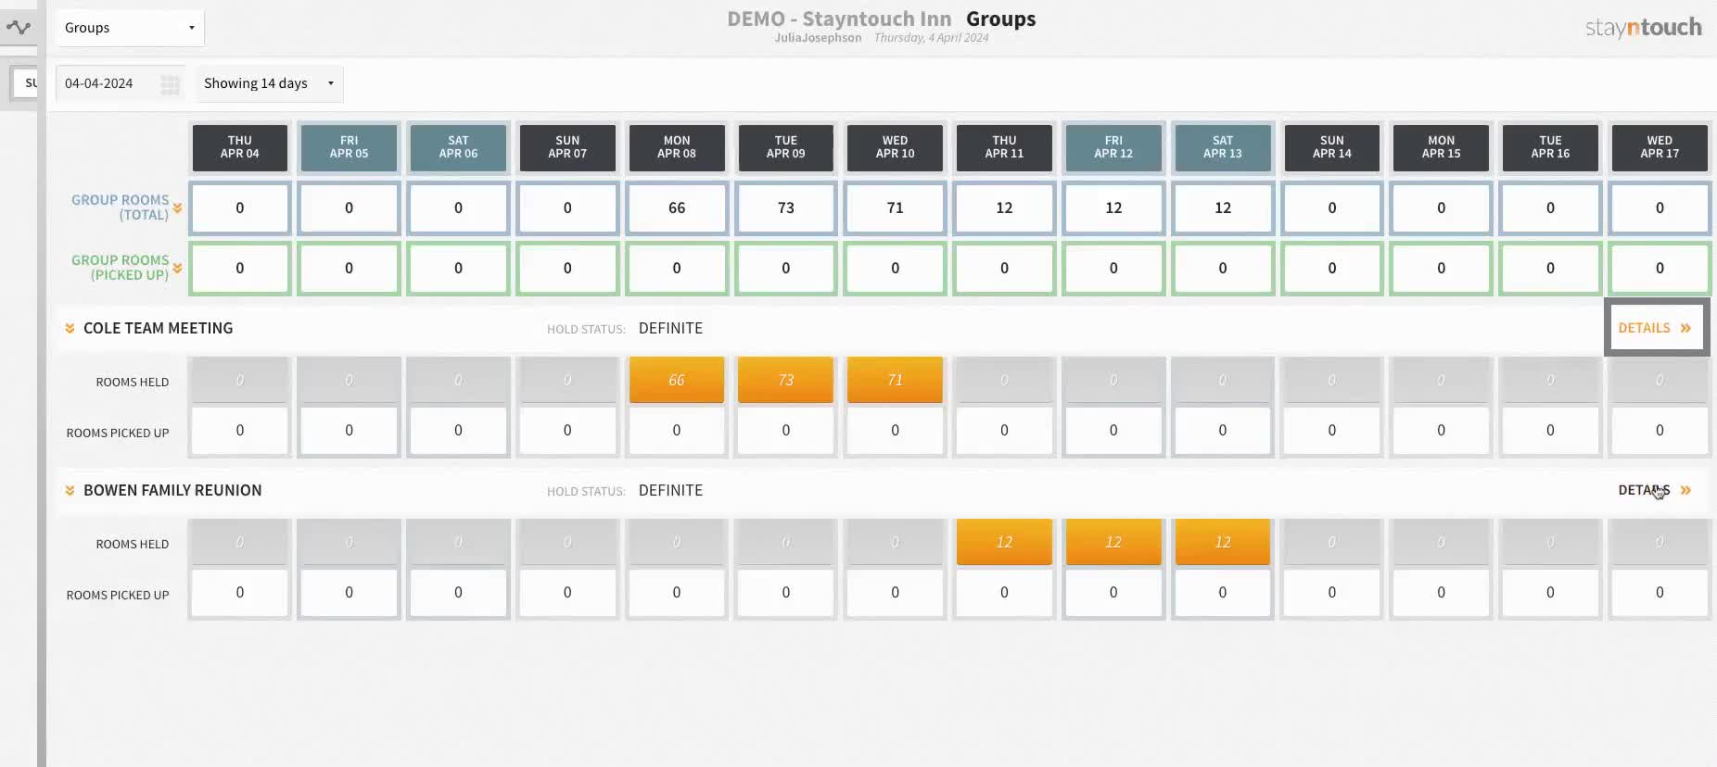
Task: Select the TUE APR 16 column header
Action: point(1550,147)
